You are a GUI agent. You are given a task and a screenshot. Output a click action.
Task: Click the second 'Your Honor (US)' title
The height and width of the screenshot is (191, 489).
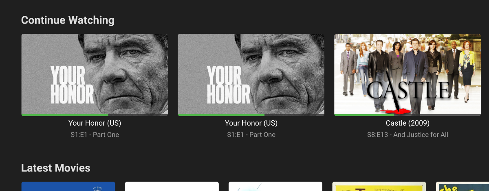(x=251, y=123)
